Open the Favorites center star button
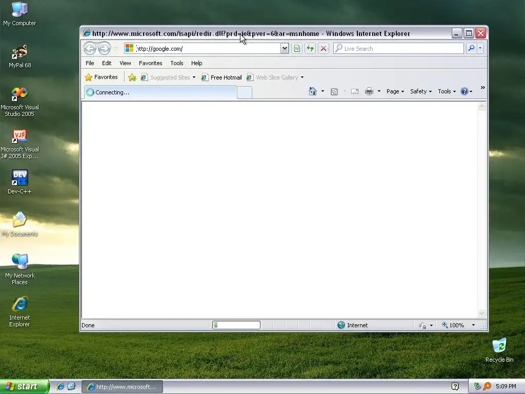 pos(102,77)
